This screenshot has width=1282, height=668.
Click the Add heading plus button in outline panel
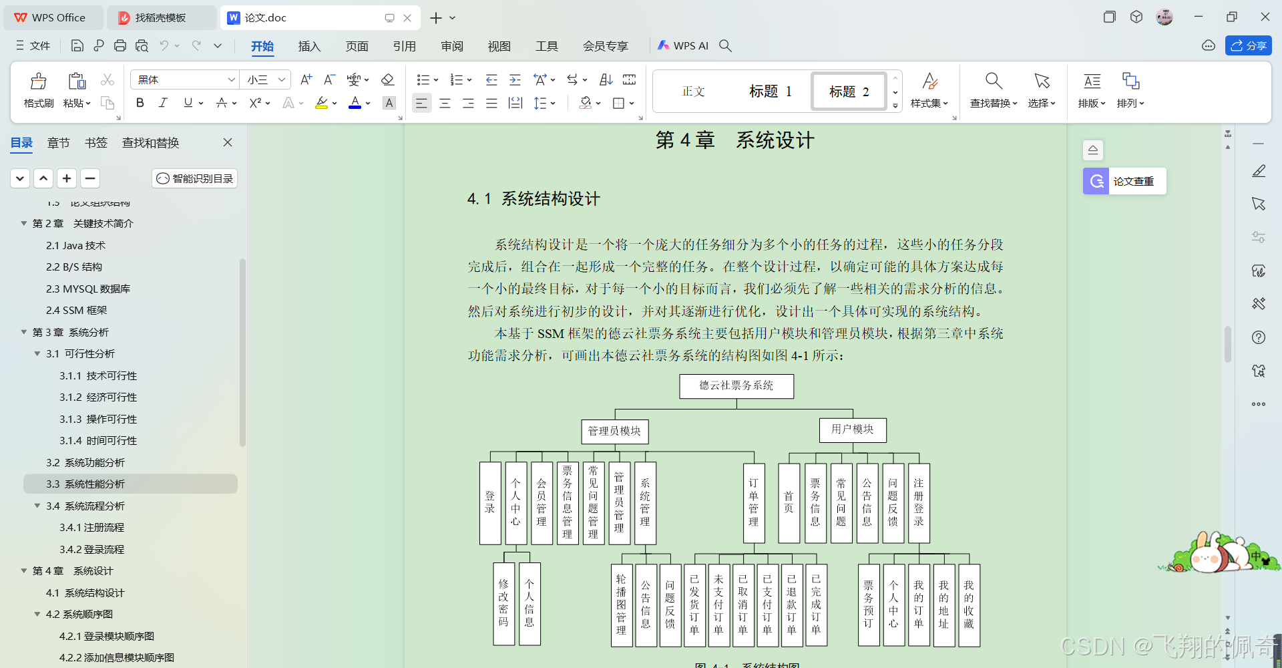pos(67,178)
